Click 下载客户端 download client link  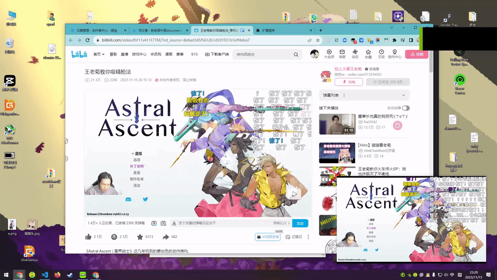pyautogui.click(x=217, y=54)
